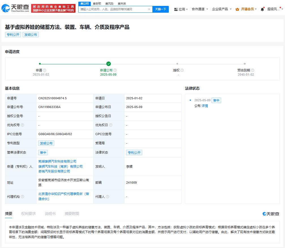The height and width of the screenshot is (248, 285).
Task: Expand the 企业级产品 dropdown
Action: tap(222, 9)
